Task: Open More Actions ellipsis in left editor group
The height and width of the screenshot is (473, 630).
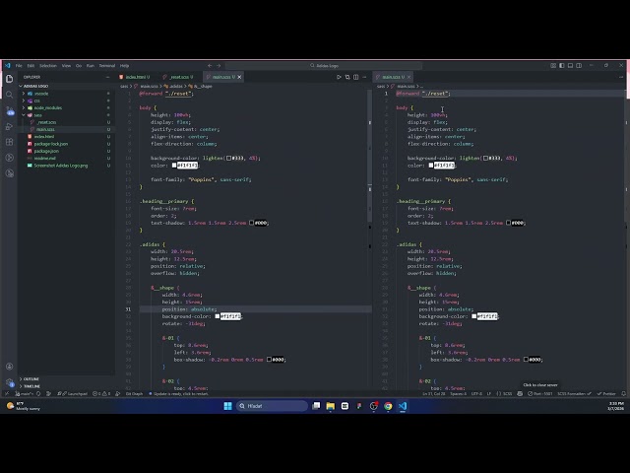Action: click(x=364, y=77)
